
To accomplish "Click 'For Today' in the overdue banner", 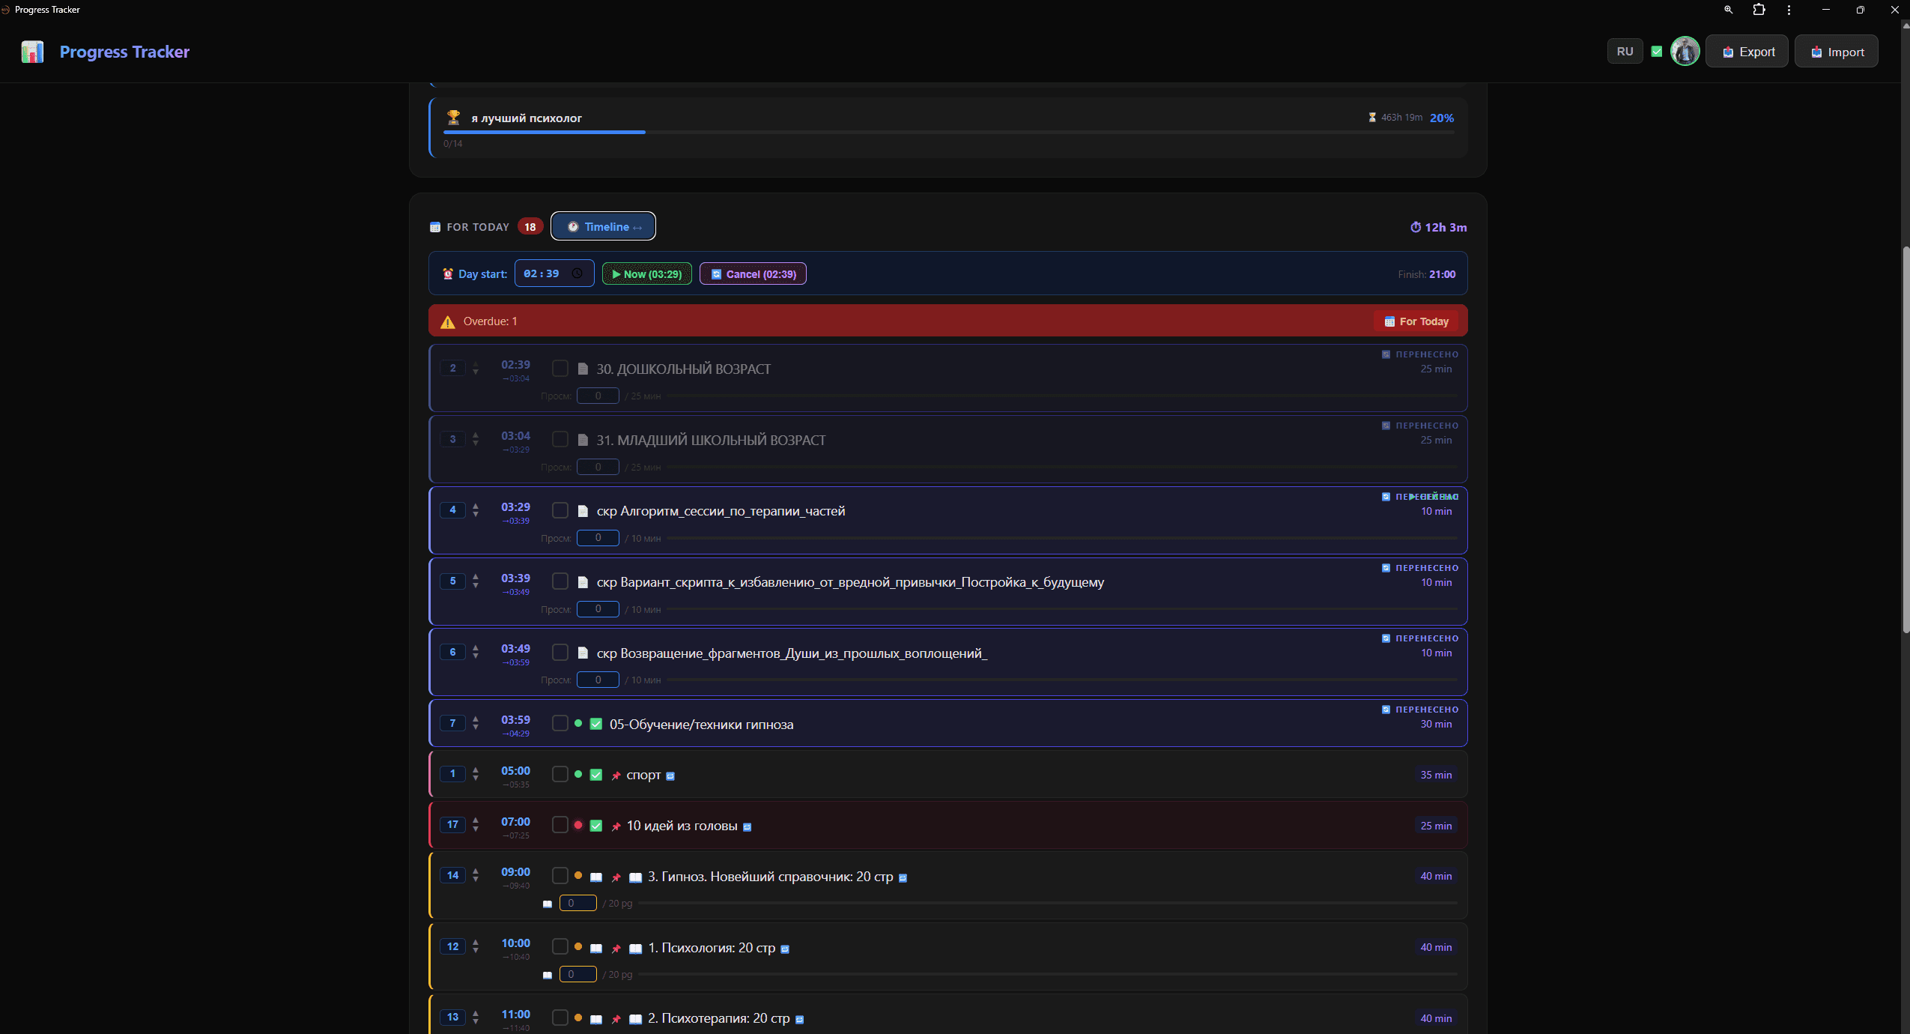I will tap(1416, 321).
